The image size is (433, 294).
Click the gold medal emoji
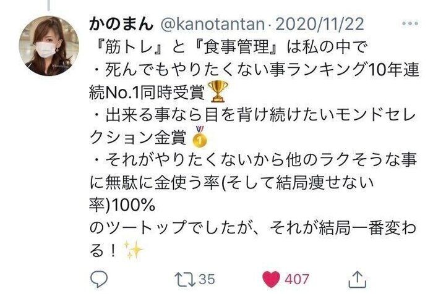pyautogui.click(x=200, y=136)
